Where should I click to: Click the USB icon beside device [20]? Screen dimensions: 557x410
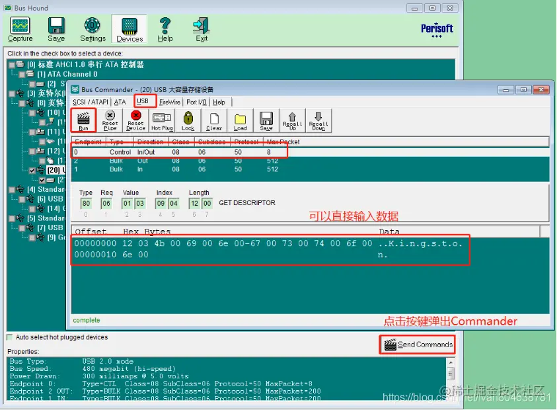pos(40,170)
